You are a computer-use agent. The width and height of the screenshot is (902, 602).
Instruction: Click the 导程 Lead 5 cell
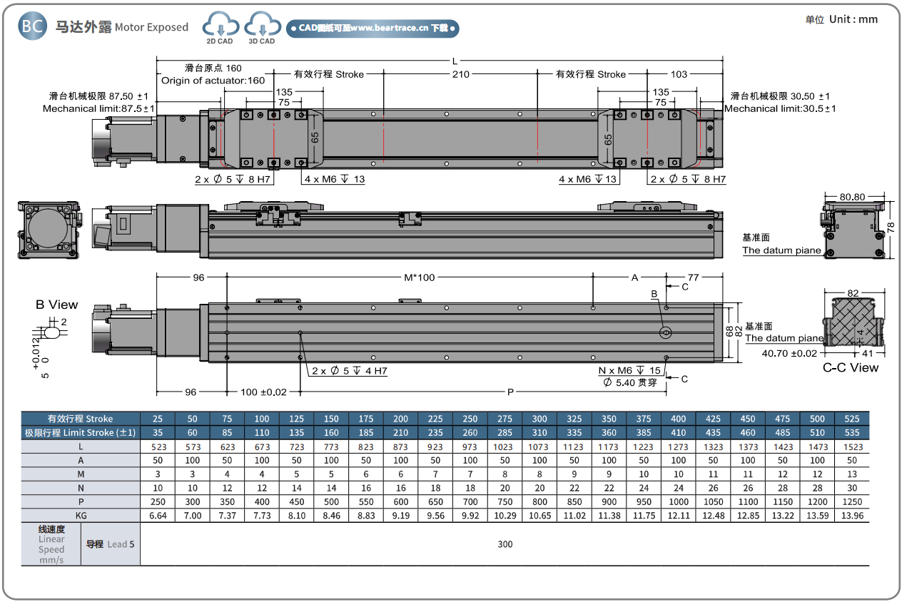[x=110, y=544]
